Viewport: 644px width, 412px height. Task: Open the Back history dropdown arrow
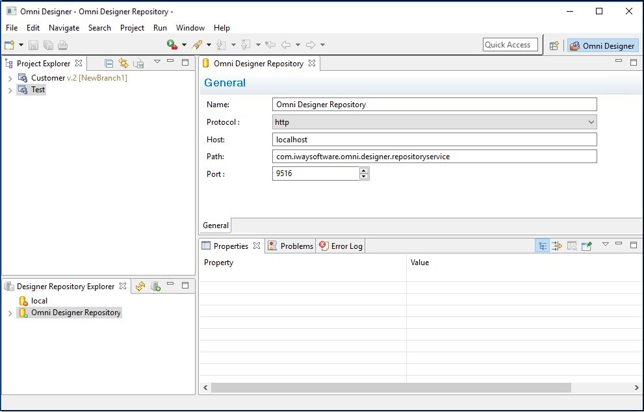click(298, 45)
